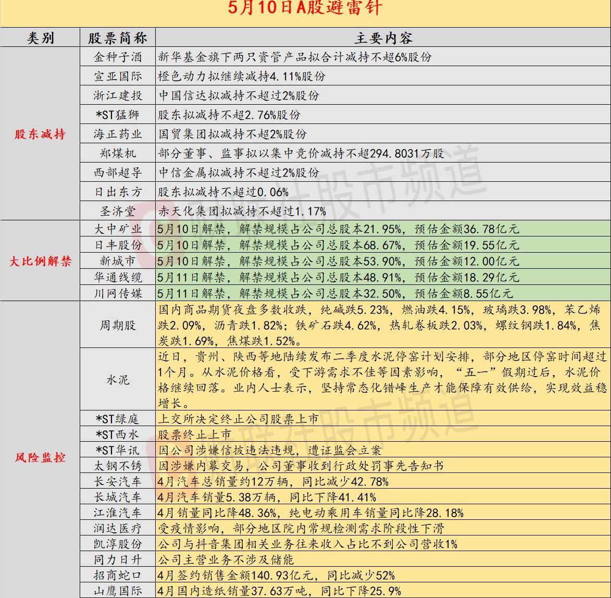This screenshot has height=598, width=611.
Task: Click the 股票终止上市 content cell
Action: pyautogui.click(x=383, y=434)
